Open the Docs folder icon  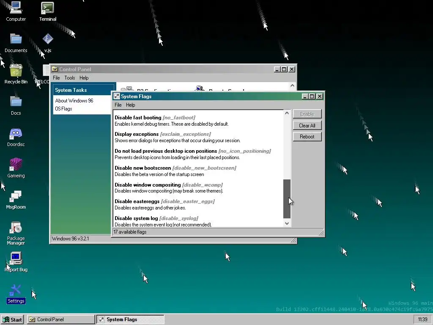click(x=16, y=105)
